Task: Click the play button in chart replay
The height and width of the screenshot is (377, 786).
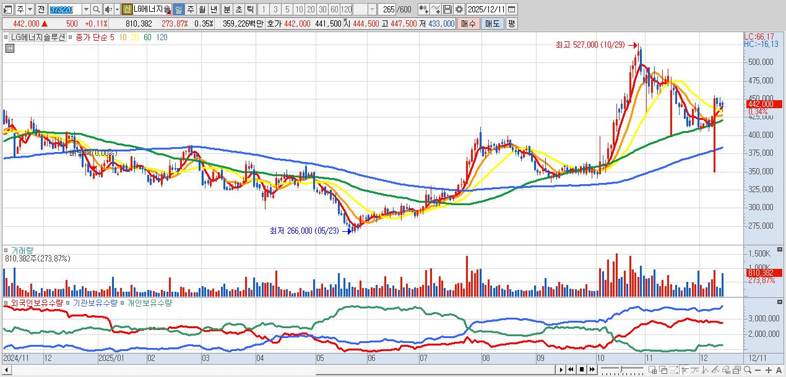Action: click(x=561, y=370)
